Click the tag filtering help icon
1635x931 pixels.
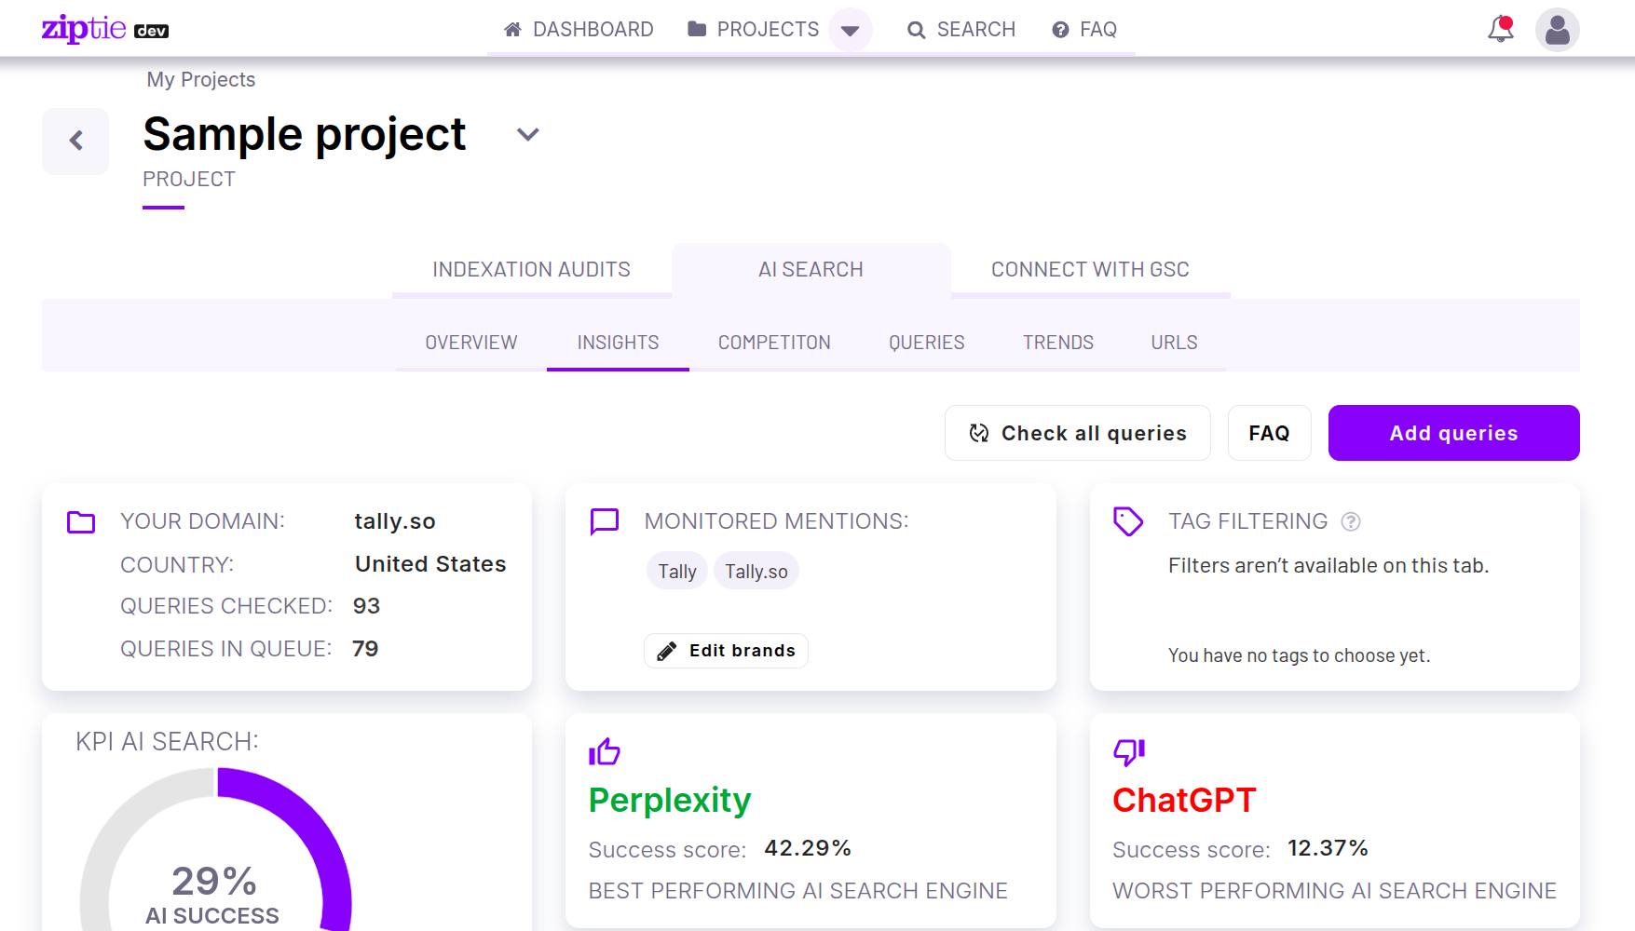point(1350,521)
